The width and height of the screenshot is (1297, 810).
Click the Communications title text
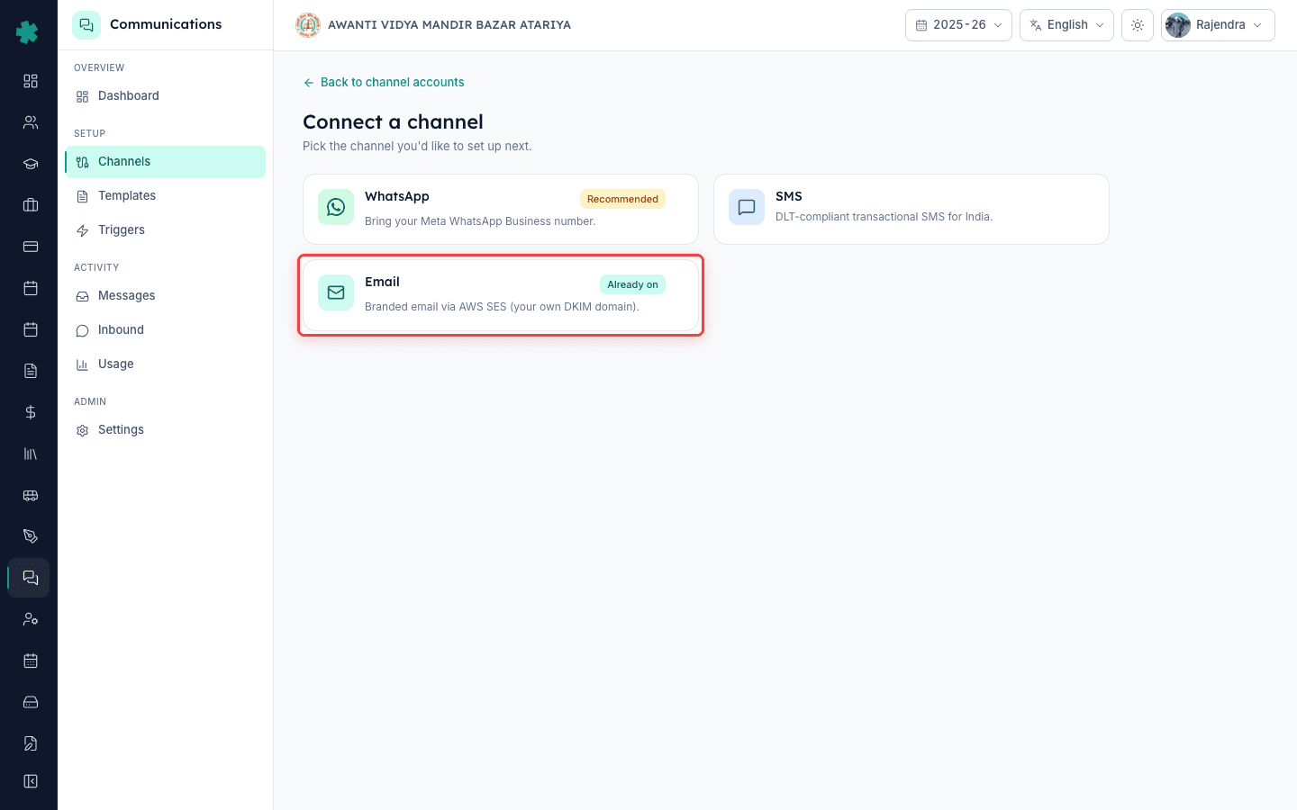pos(166,24)
